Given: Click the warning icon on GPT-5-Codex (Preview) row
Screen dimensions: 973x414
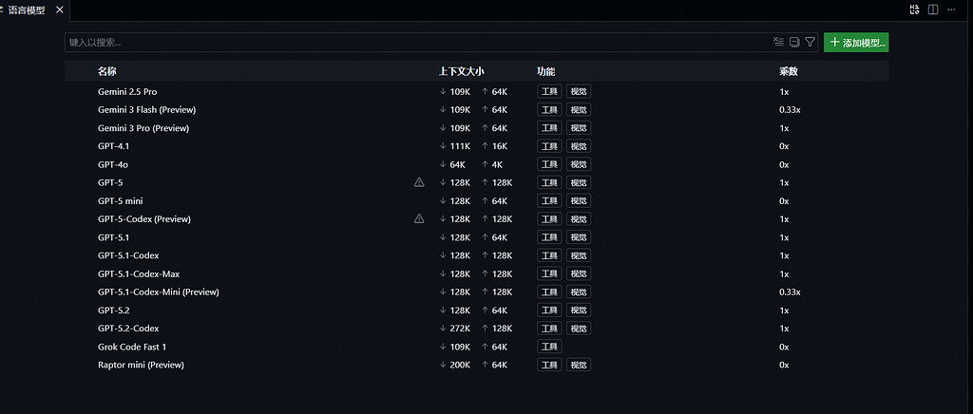Looking at the screenshot, I should (419, 218).
